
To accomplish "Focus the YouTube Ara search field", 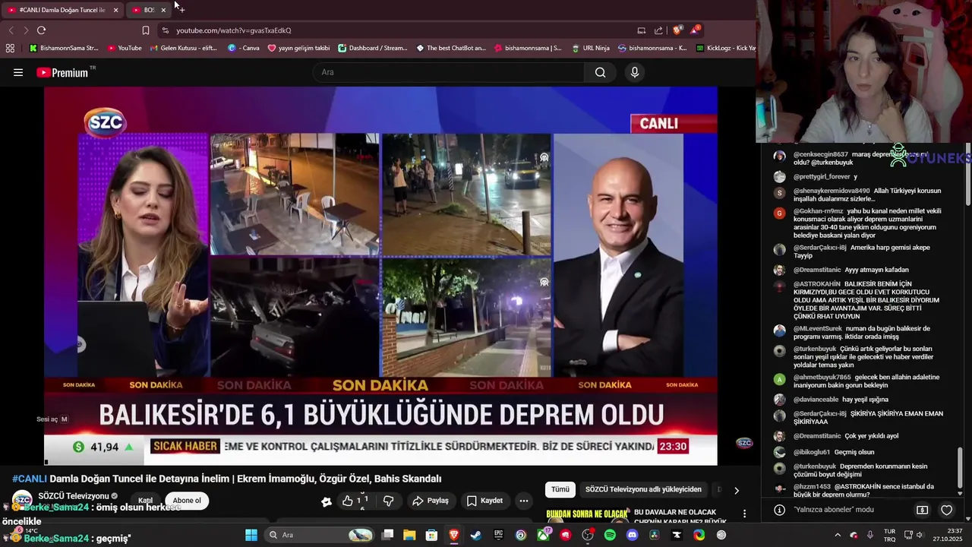I will (x=448, y=72).
